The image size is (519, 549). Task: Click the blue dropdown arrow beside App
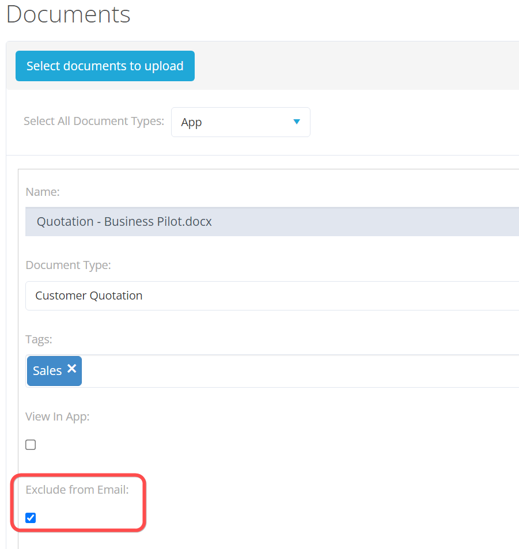tap(297, 122)
